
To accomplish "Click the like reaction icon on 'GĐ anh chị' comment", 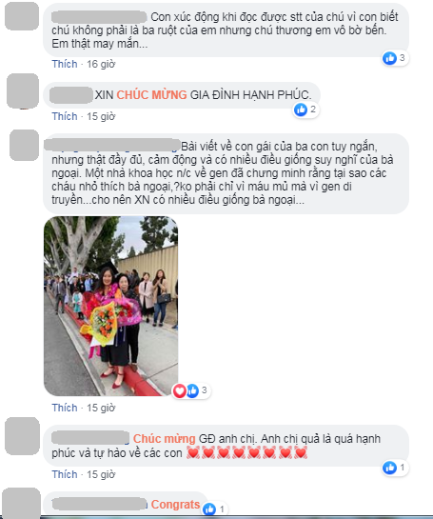I will (389, 468).
